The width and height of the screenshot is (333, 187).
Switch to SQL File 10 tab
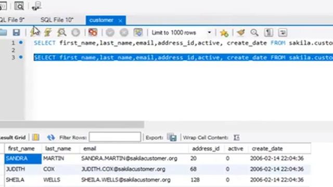pos(57,20)
